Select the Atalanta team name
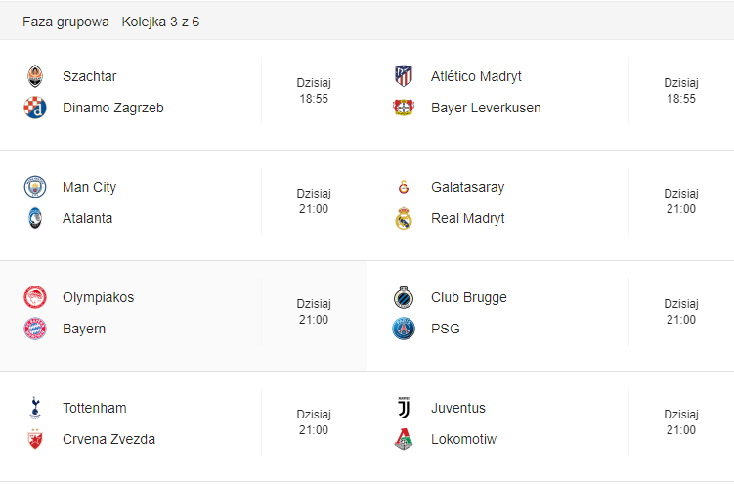Screen dimensions: 734x484 point(88,218)
